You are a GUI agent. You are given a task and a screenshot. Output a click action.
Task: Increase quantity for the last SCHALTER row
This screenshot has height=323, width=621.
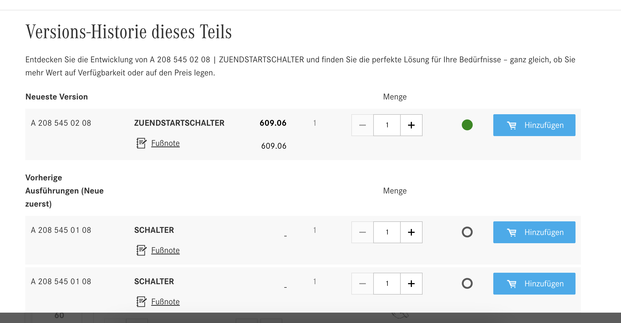coord(411,284)
